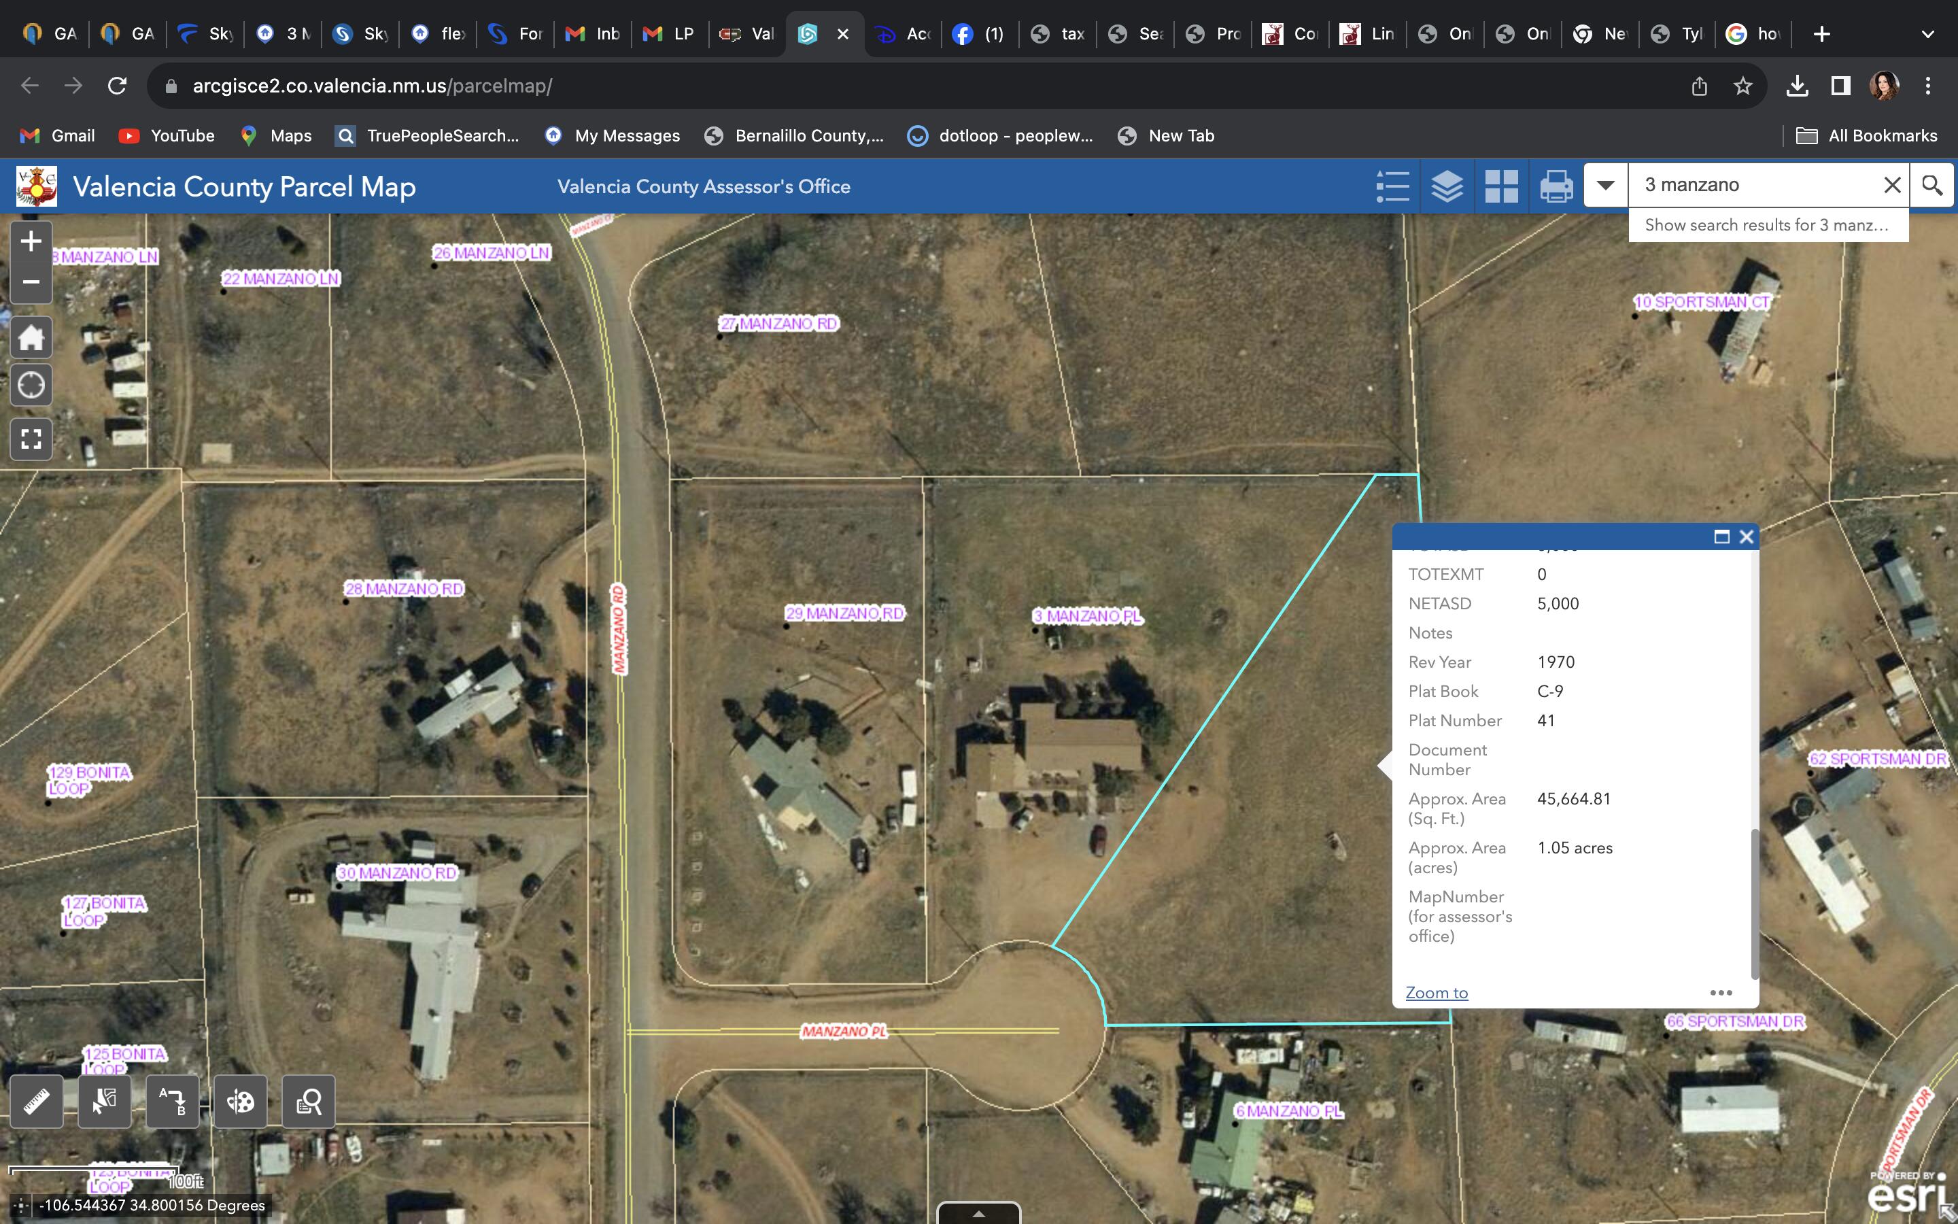Open the Directions A to B tool

point(172,1101)
